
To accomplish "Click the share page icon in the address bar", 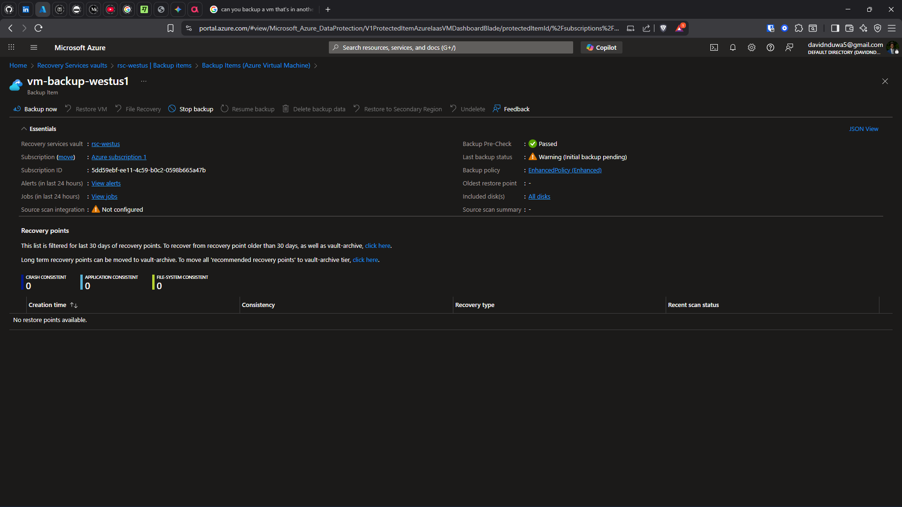I will (x=646, y=28).
